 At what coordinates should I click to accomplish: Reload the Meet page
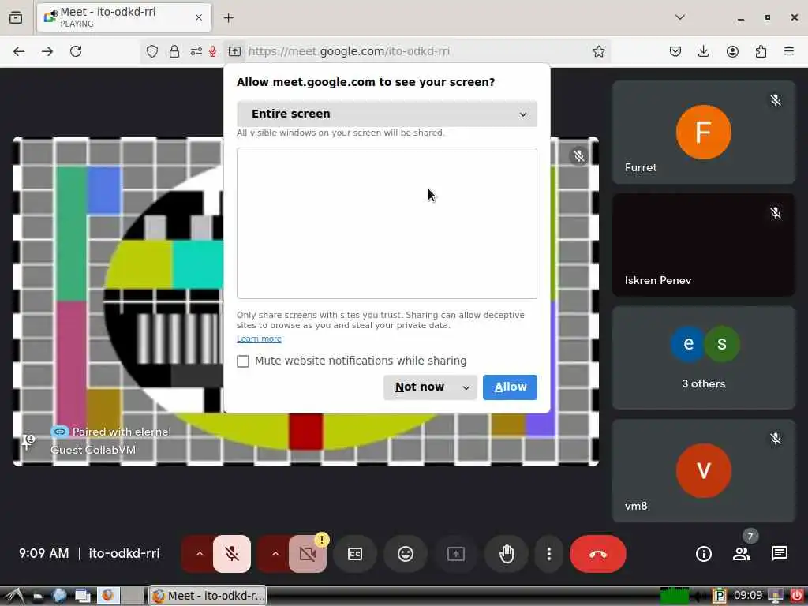76,51
